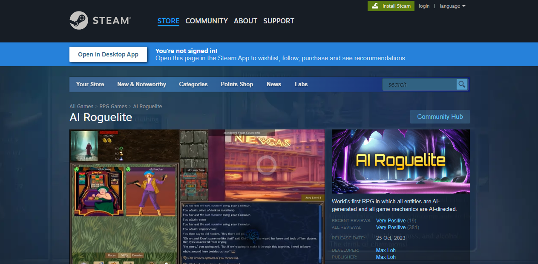The height and width of the screenshot is (264, 538).
Task: Open the ABOUT page
Action: click(245, 21)
